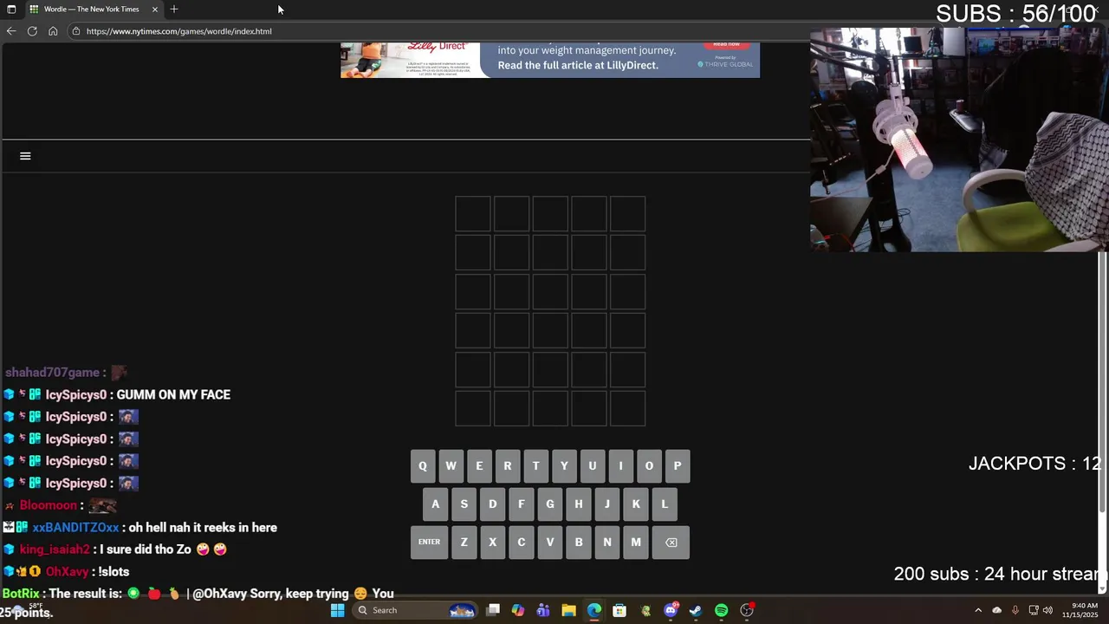This screenshot has width=1109, height=624.
Task: Close the Wordle browser tab
Action: [155, 9]
